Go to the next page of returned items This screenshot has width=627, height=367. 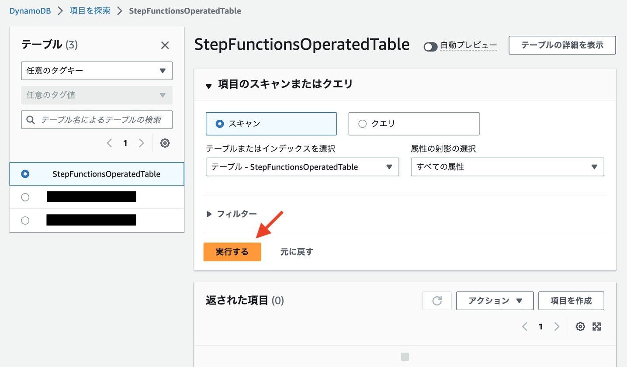[557, 326]
